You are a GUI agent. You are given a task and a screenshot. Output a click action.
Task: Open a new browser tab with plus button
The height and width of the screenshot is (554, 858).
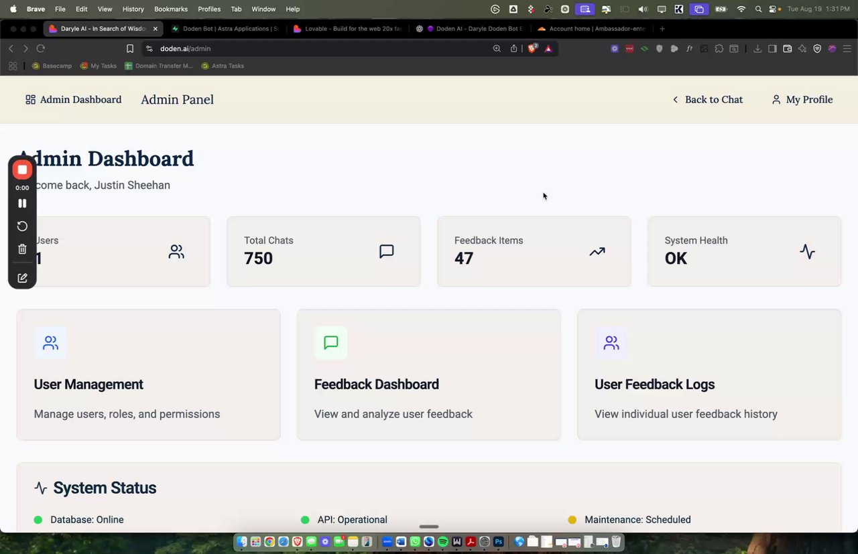(662, 29)
